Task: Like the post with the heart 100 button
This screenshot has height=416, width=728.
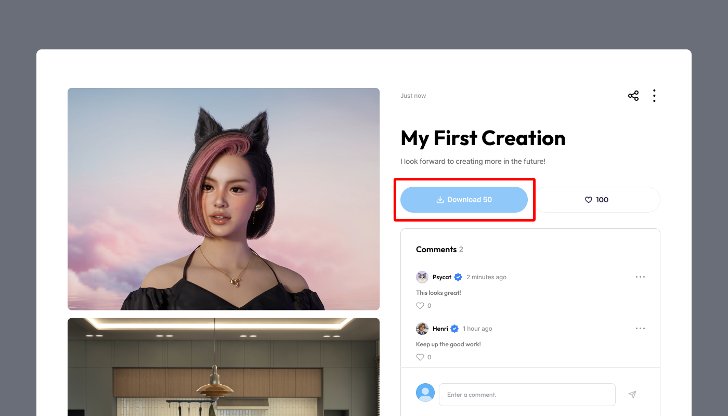Action: point(597,200)
